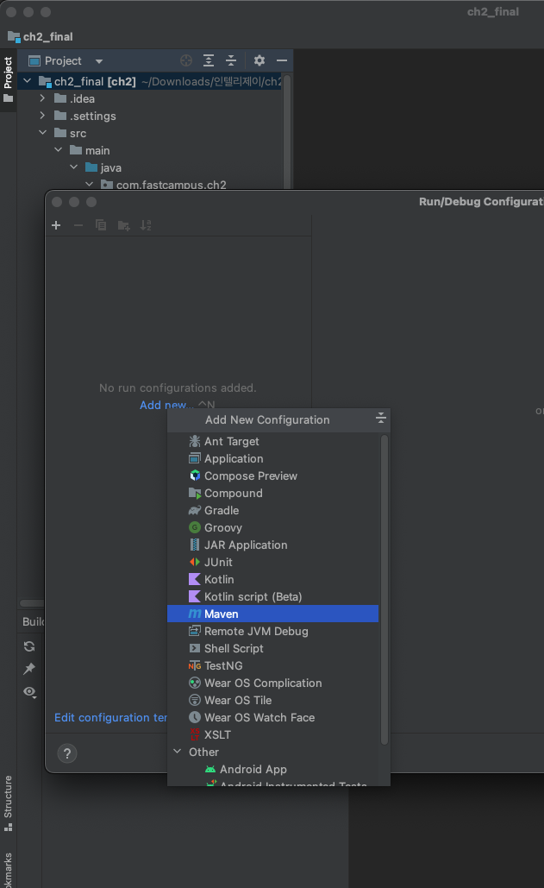Open Help with question mark button

pyautogui.click(x=67, y=753)
